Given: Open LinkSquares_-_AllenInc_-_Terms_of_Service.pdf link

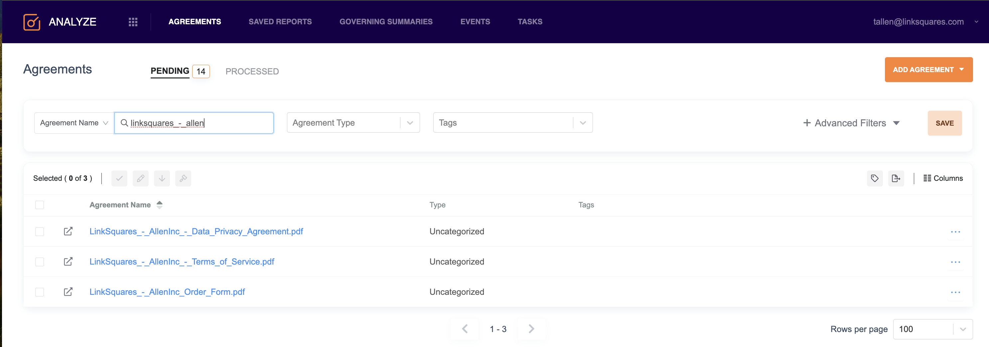Looking at the screenshot, I should [x=182, y=262].
